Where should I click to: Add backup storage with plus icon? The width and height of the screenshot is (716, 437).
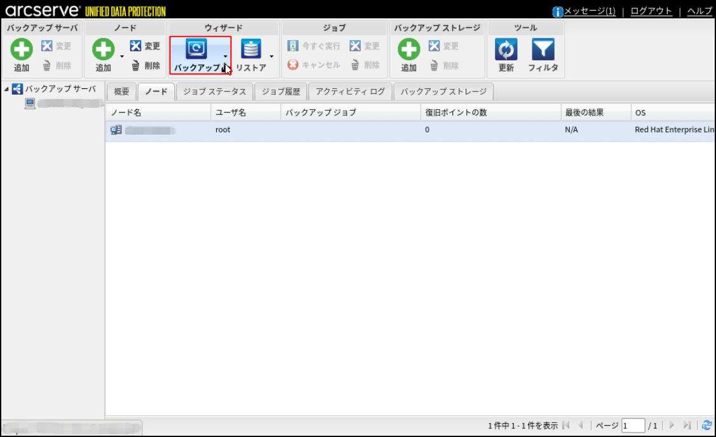click(409, 55)
